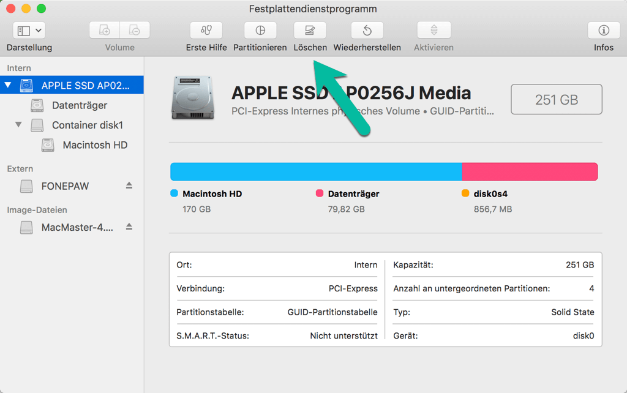Click the Macintosh HD legend label

pos(212,194)
